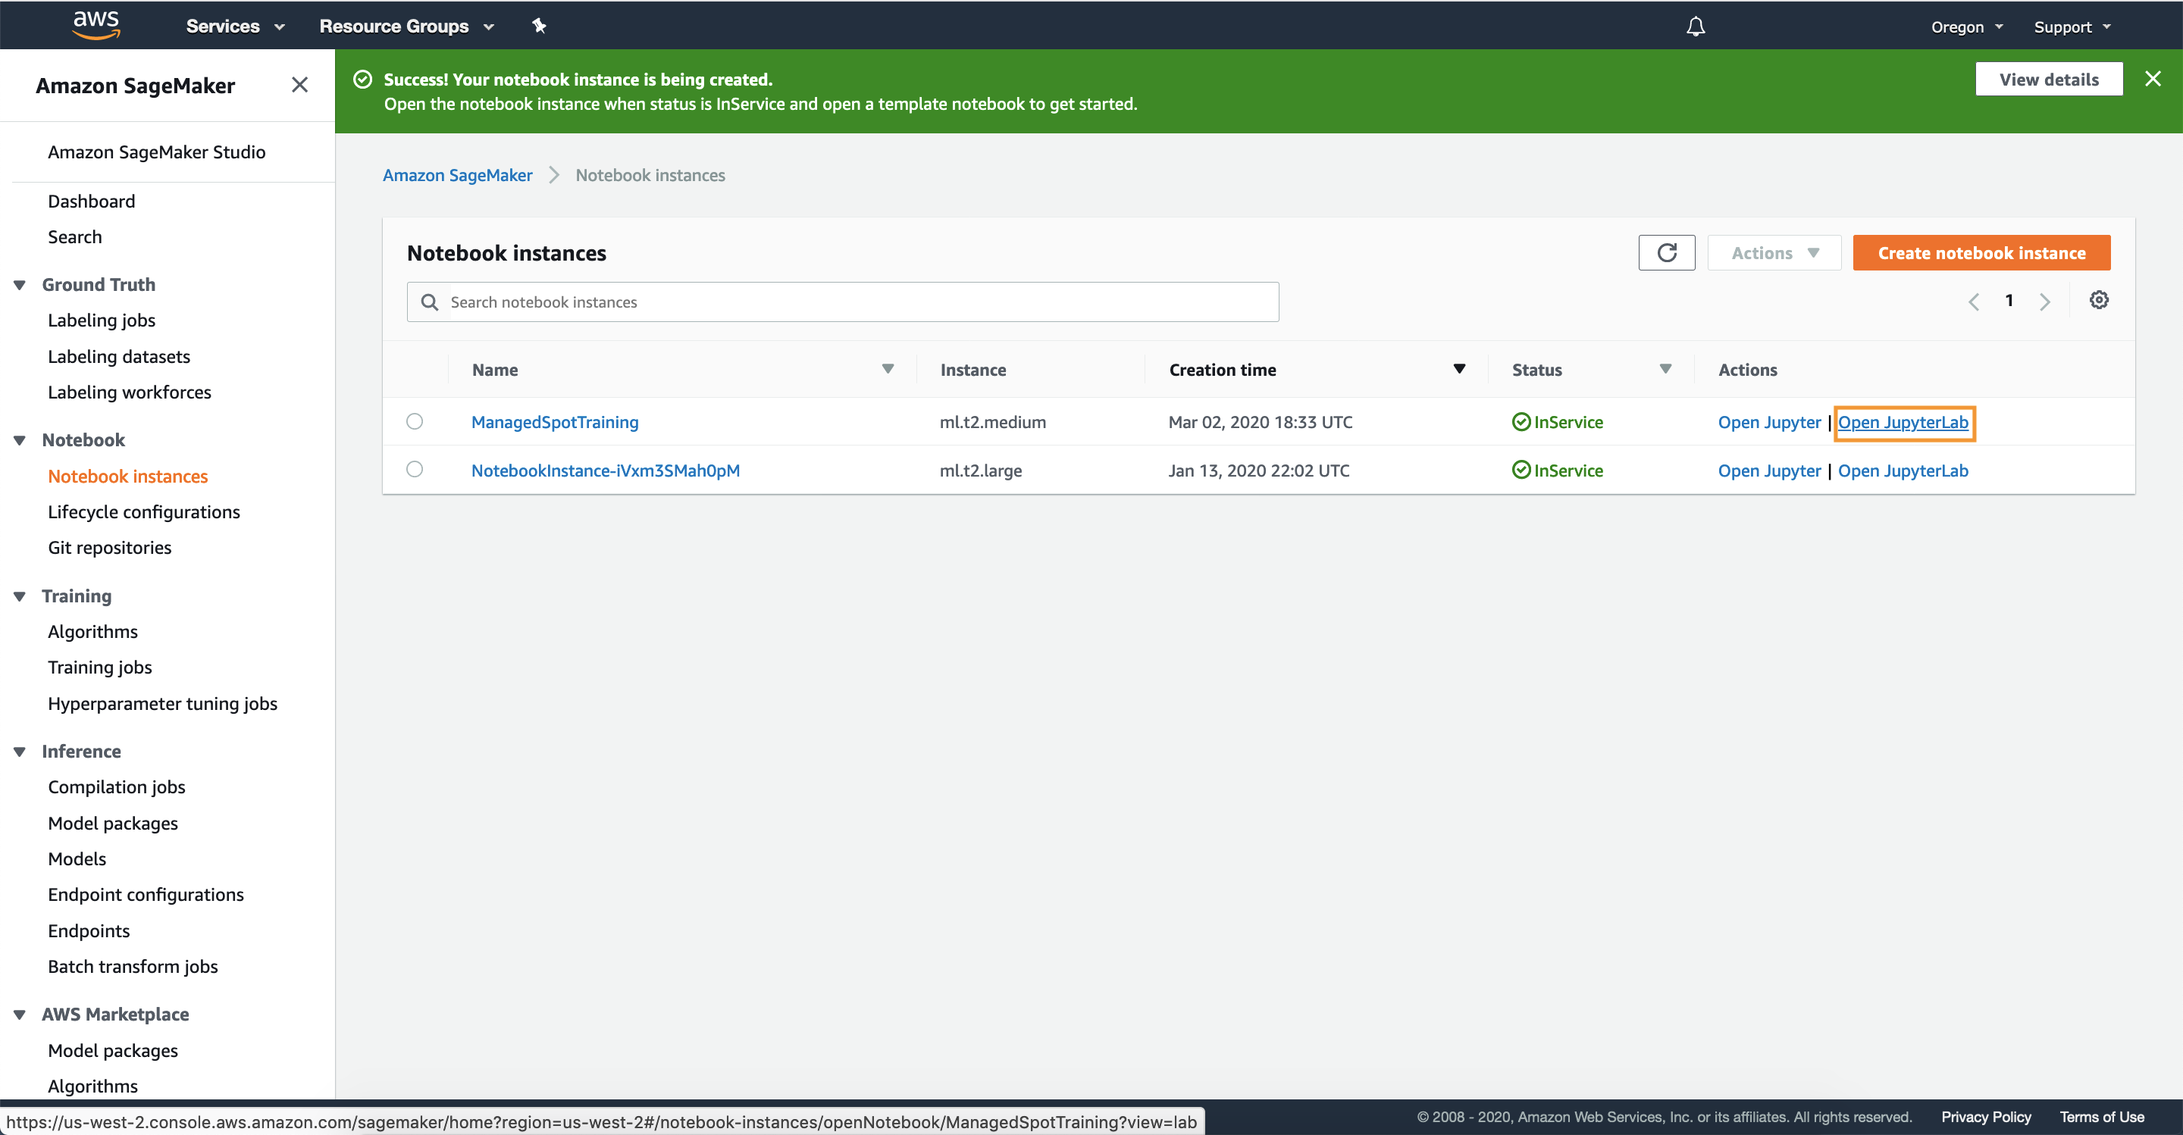Open ManagedSpotTraining instance details
Viewport: 2183px width, 1135px height.
point(554,422)
